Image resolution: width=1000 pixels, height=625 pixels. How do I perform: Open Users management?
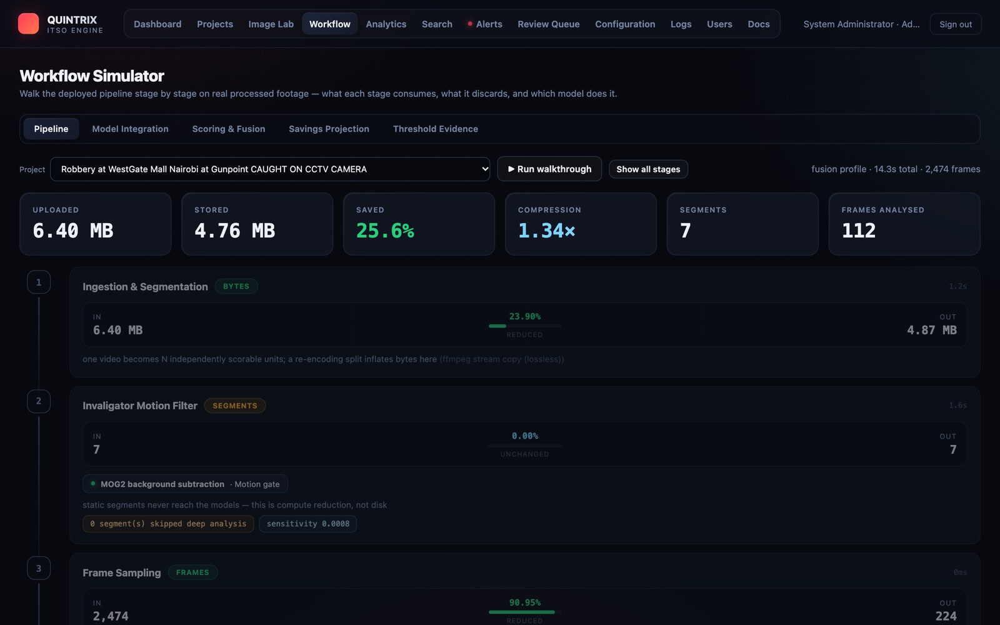click(719, 24)
